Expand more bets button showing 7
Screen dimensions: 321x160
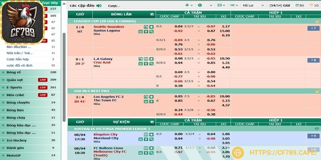pyautogui.click(x=313, y=28)
